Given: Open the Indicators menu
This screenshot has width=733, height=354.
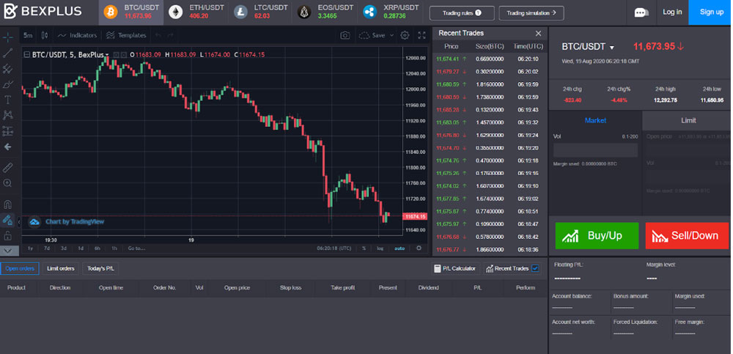Looking at the screenshot, I should (x=77, y=35).
